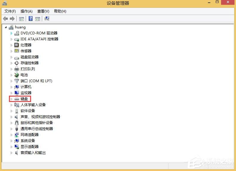
Task: Select the 存储控制器 tree label
Action: 30,63
